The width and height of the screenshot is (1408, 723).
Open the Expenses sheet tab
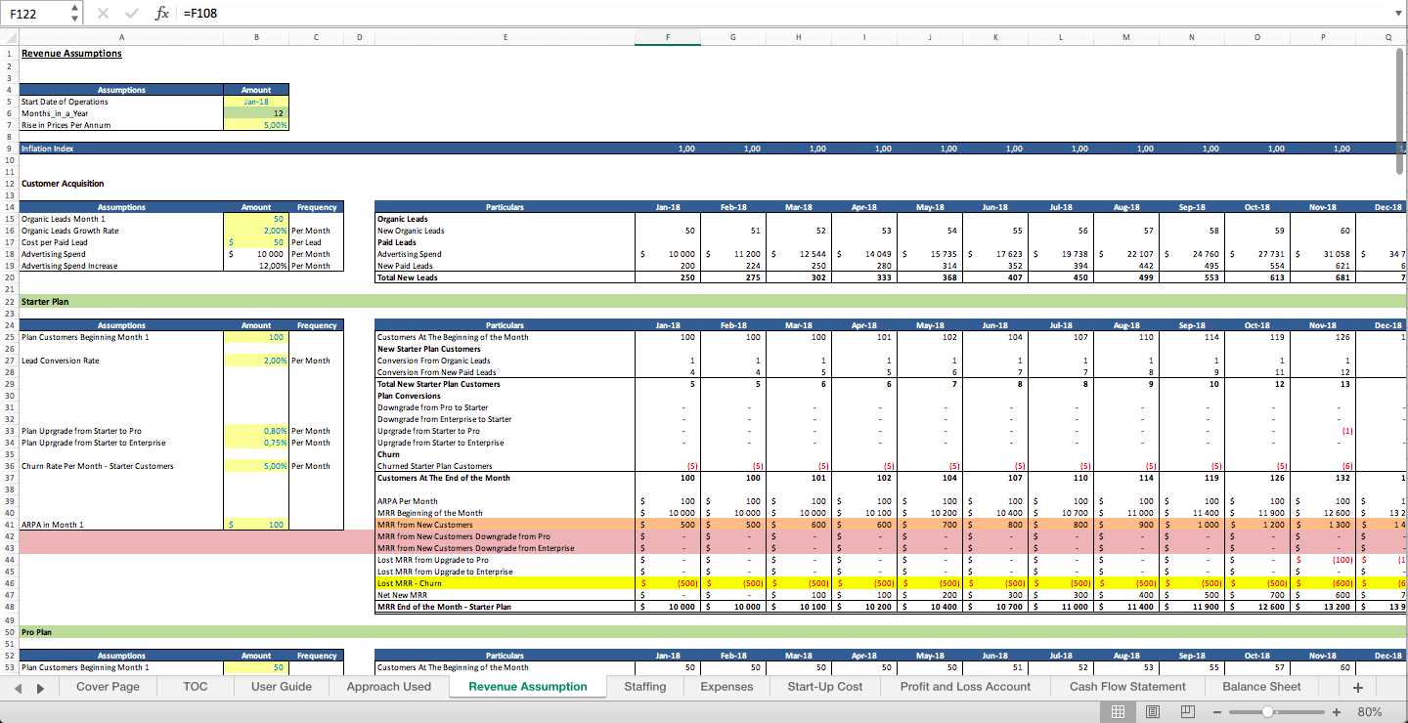tap(727, 687)
